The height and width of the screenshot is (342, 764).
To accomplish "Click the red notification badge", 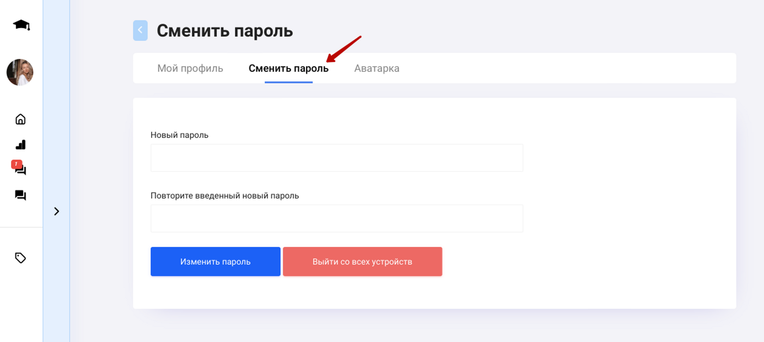I will [16, 164].
